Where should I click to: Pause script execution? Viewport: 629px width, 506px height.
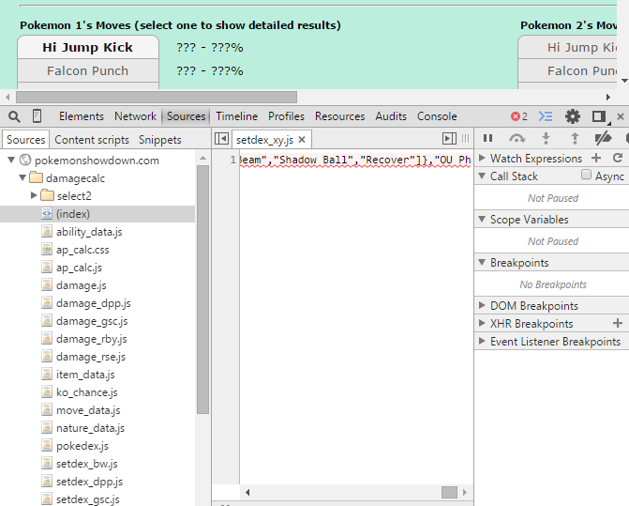[x=487, y=139]
